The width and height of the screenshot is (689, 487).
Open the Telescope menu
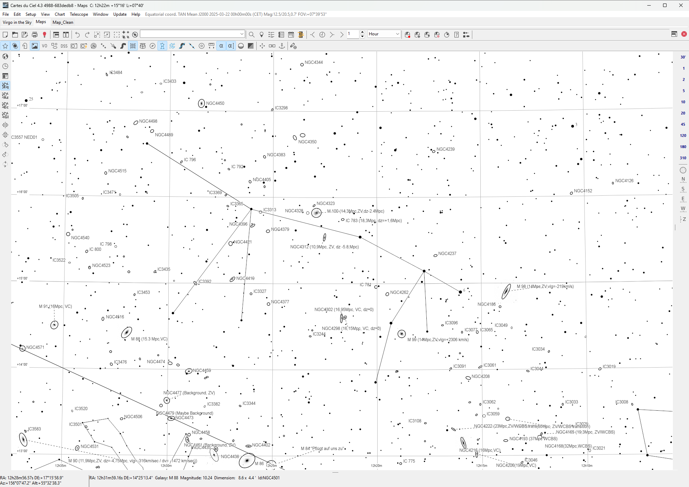(79, 14)
